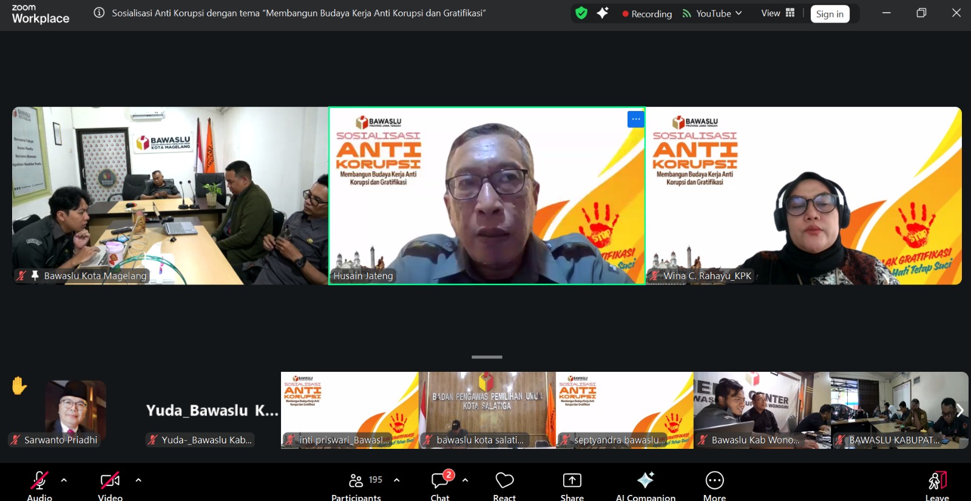971x501 pixels.
Task: Open AI Companion
Action: tap(646, 485)
